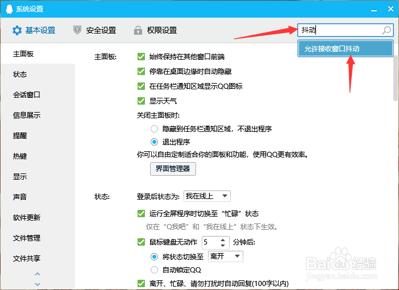
Task: Click the sidebar up chevron arrow
Action: click(38, 274)
